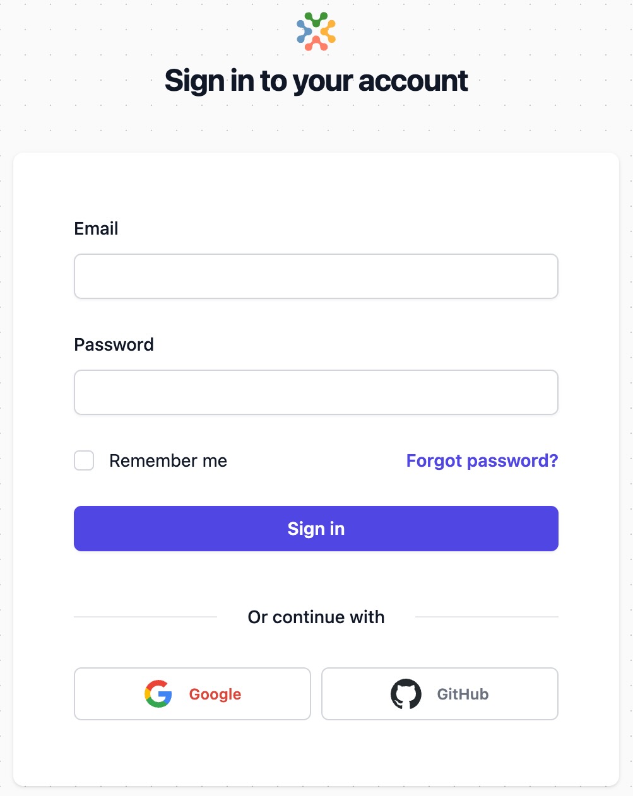Click the 'Or continue with' divider text
The width and height of the screenshot is (633, 796).
[x=316, y=617]
